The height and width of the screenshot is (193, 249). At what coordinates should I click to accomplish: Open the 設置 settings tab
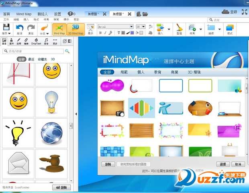57,14
